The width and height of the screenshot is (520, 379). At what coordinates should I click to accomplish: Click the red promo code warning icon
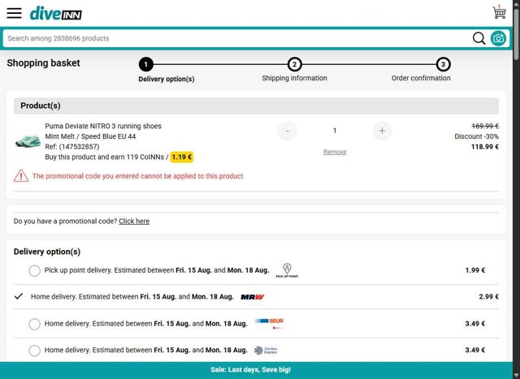[x=21, y=175]
